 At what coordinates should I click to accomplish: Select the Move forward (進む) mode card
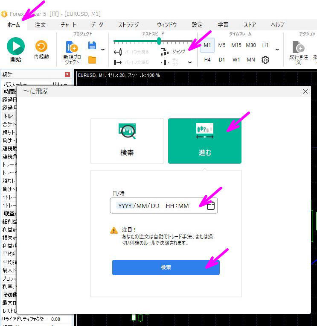[x=205, y=141]
